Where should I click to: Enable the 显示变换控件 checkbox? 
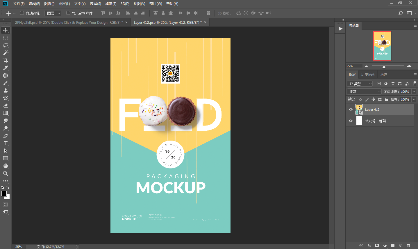click(x=68, y=13)
